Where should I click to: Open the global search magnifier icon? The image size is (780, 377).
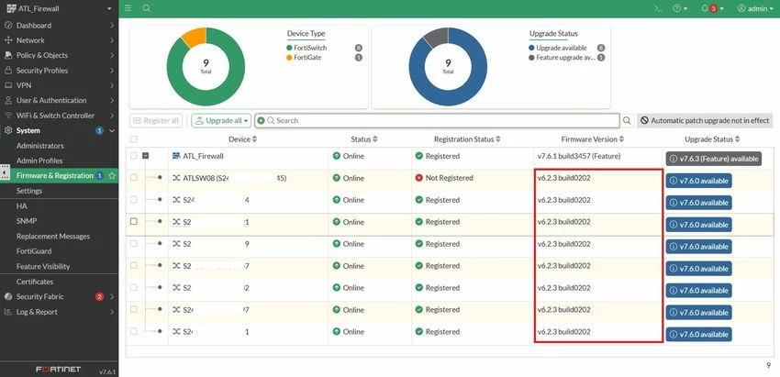pos(146,8)
